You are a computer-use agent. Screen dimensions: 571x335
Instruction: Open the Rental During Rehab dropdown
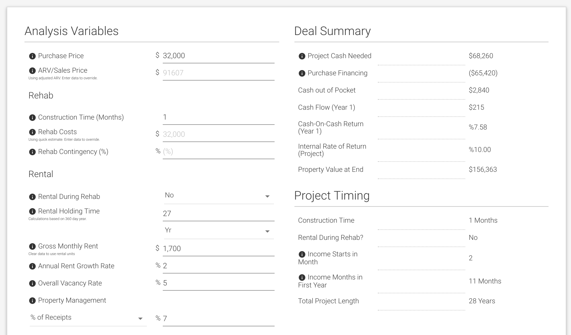point(218,196)
